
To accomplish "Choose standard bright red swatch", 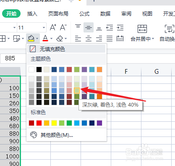I will [x=39, y=123].
